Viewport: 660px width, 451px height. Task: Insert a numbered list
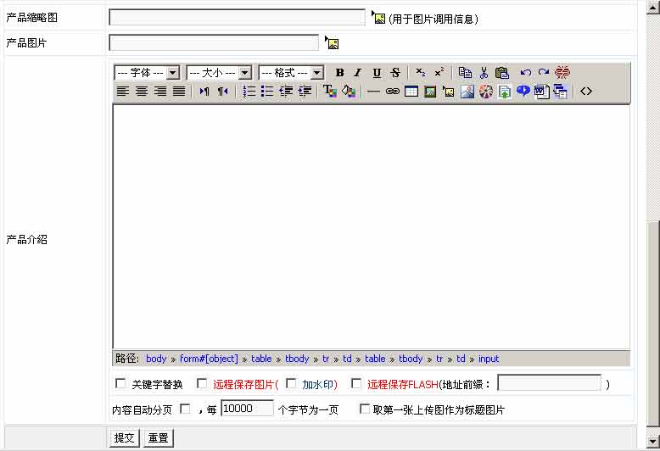coord(249,91)
